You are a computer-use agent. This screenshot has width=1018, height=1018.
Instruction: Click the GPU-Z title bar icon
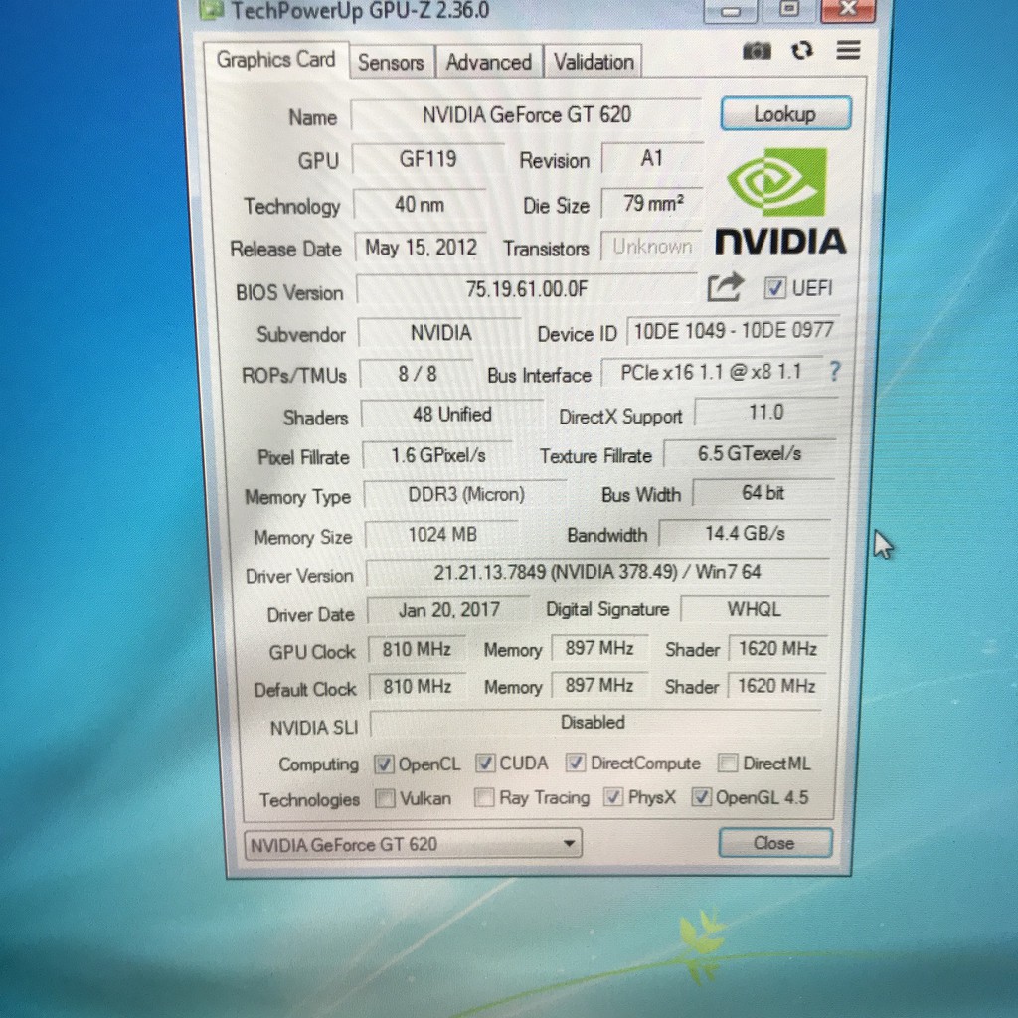click(x=212, y=11)
